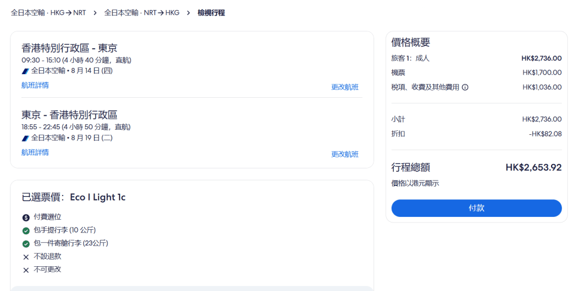Click the 折扣 amount -HK$82.08
Viewport: 577px width, 291px height.
545,134
